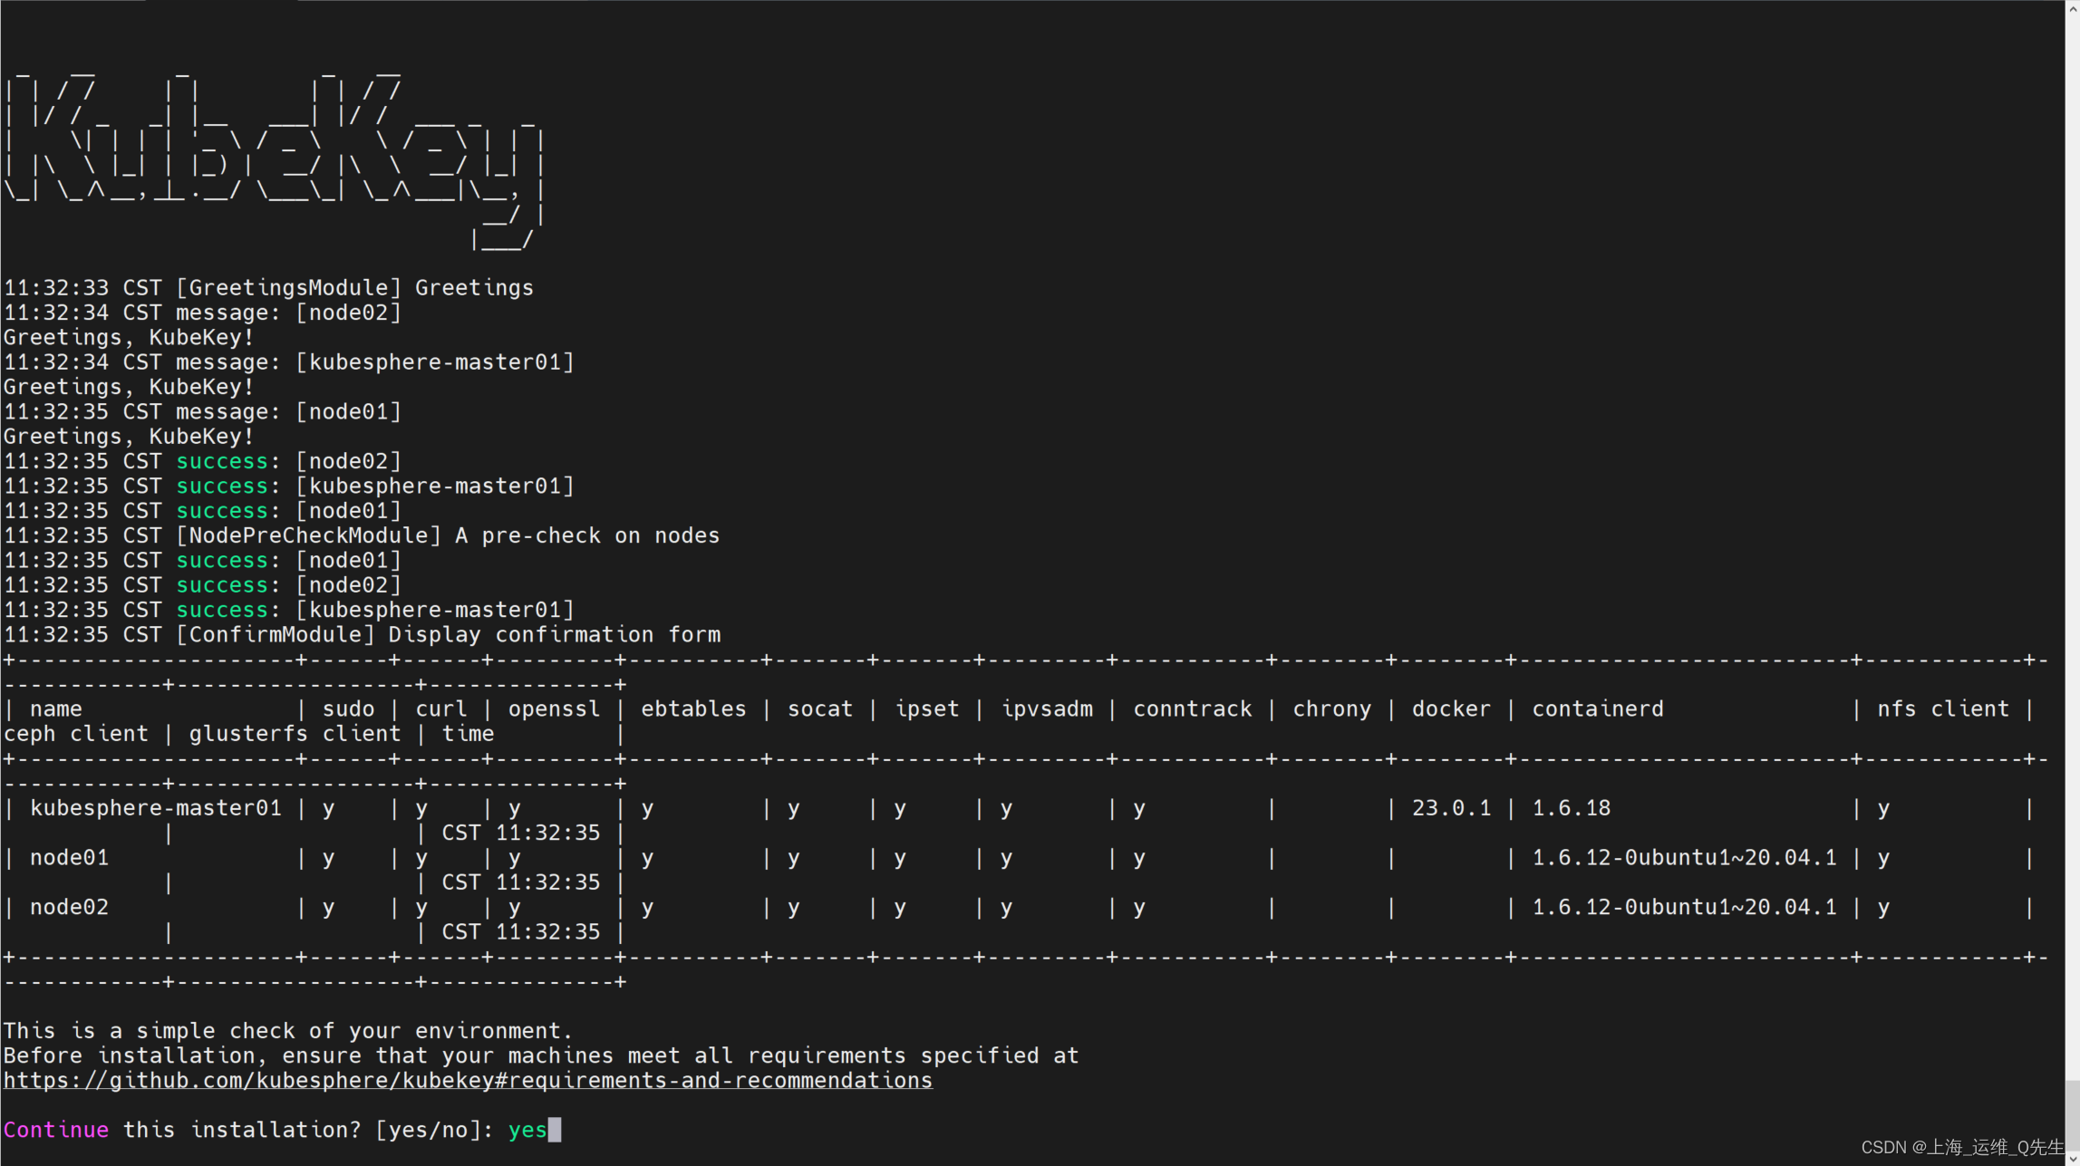
Task: Open the kubekey requirements GitHub link
Action: [468, 1080]
